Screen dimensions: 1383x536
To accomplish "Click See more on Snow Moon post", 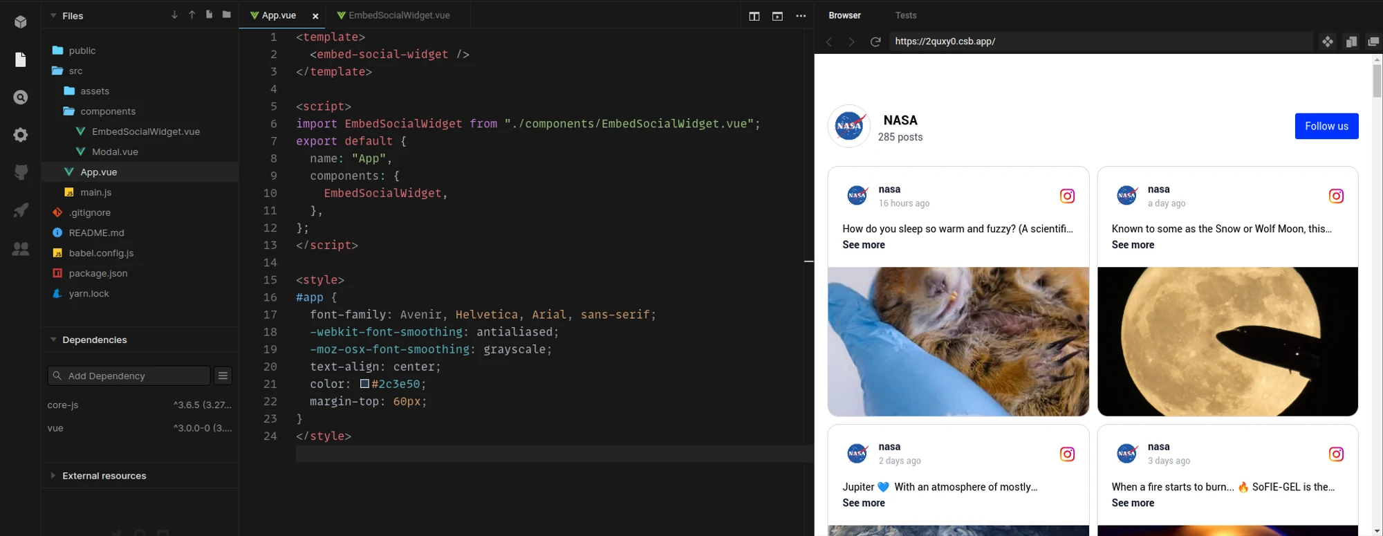I will (1133, 245).
